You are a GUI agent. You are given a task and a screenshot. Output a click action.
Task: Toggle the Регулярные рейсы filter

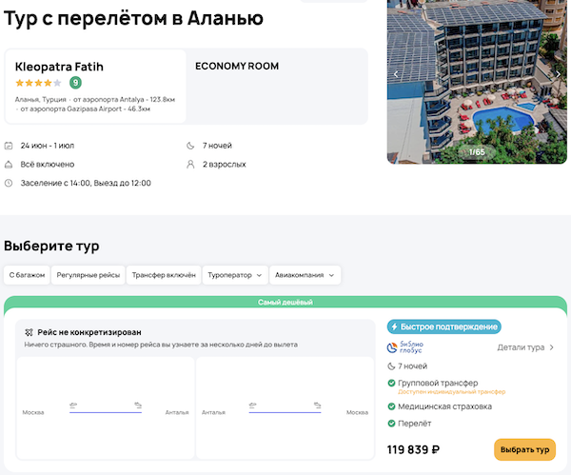pyautogui.click(x=87, y=275)
